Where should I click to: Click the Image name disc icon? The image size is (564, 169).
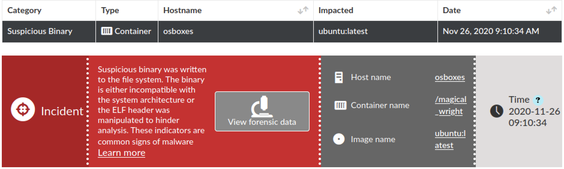click(339, 139)
